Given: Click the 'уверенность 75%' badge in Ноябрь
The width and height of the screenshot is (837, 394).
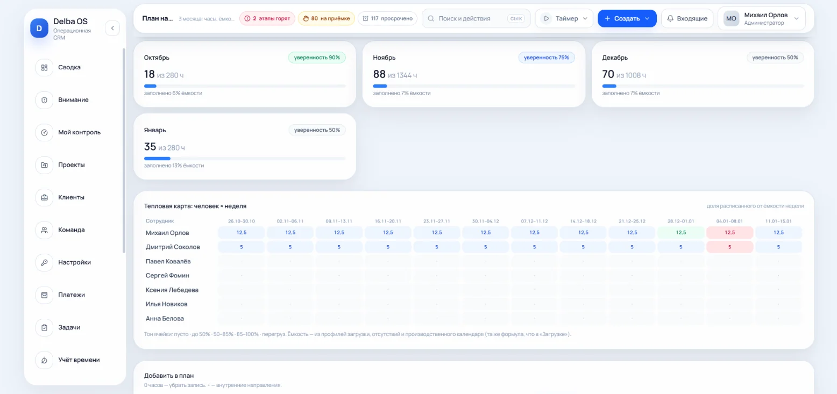Looking at the screenshot, I should [x=547, y=58].
